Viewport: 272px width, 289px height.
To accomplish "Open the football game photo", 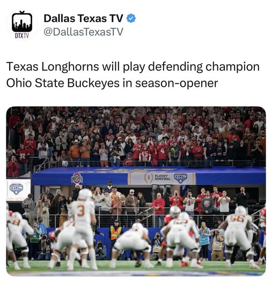I will [x=136, y=191].
